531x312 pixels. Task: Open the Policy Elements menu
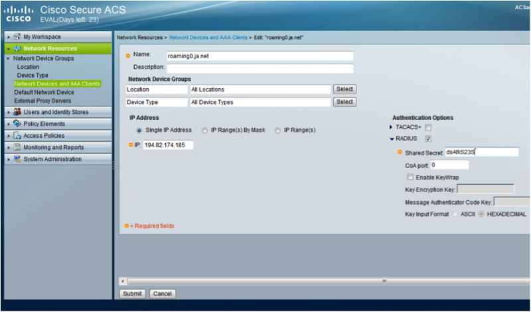click(x=58, y=124)
